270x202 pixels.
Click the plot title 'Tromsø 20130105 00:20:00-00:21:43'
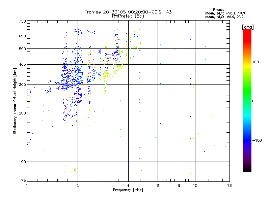(128, 12)
